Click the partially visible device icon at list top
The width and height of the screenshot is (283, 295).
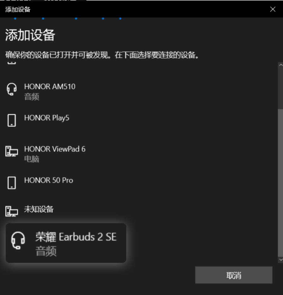[12, 63]
